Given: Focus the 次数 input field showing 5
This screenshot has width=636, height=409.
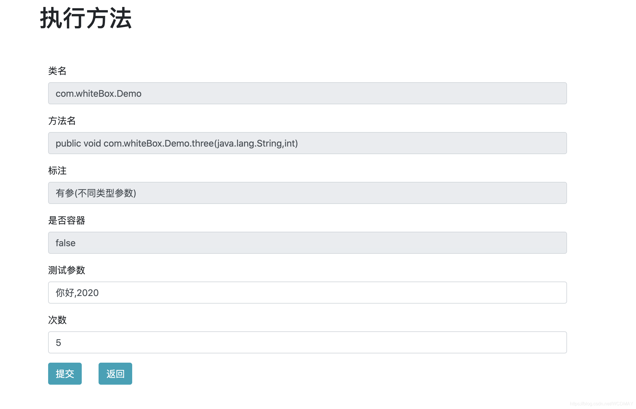Looking at the screenshot, I should (307, 342).
